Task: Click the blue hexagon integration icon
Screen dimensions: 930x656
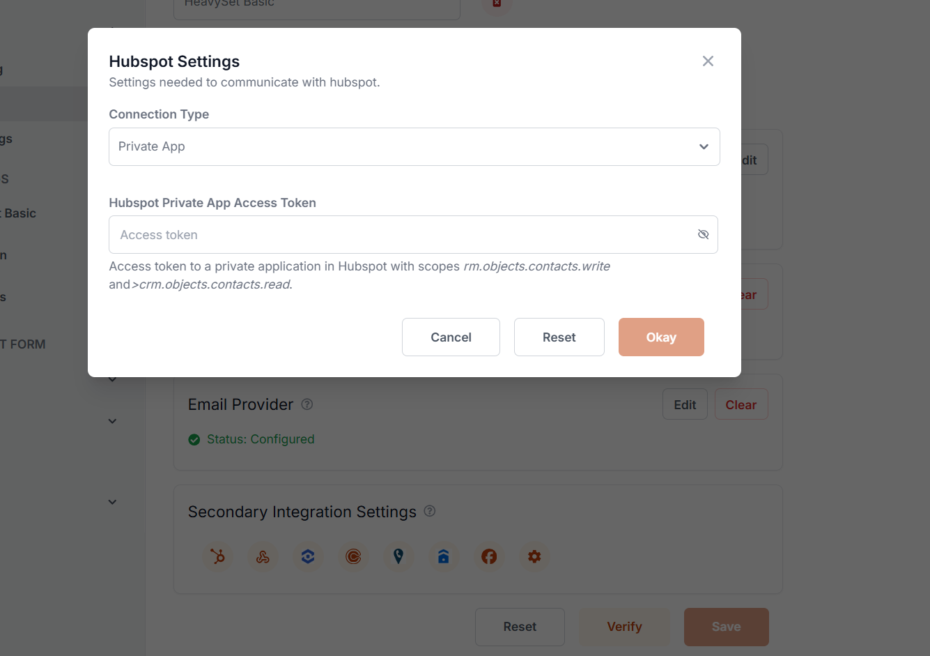Action: click(308, 556)
